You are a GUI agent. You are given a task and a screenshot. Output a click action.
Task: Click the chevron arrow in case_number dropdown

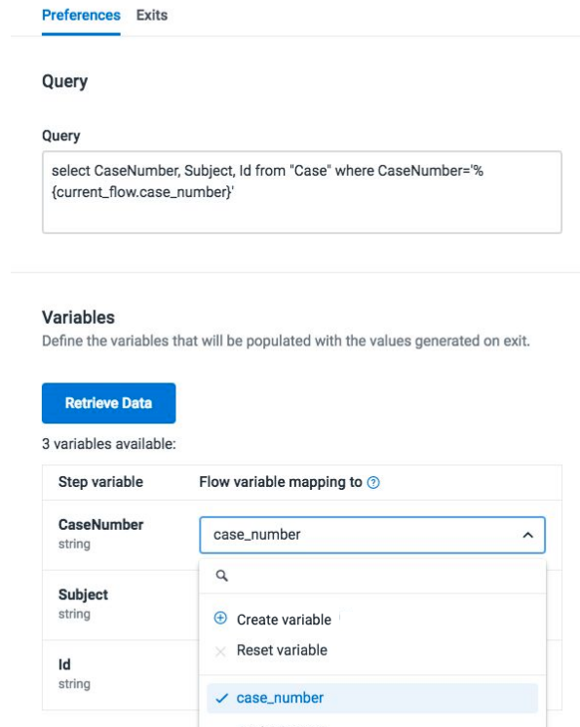pyautogui.click(x=527, y=535)
